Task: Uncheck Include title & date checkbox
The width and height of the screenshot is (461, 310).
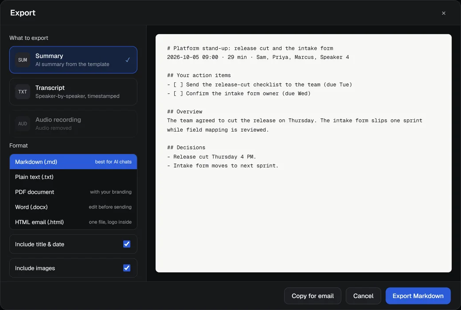Action: 127,244
